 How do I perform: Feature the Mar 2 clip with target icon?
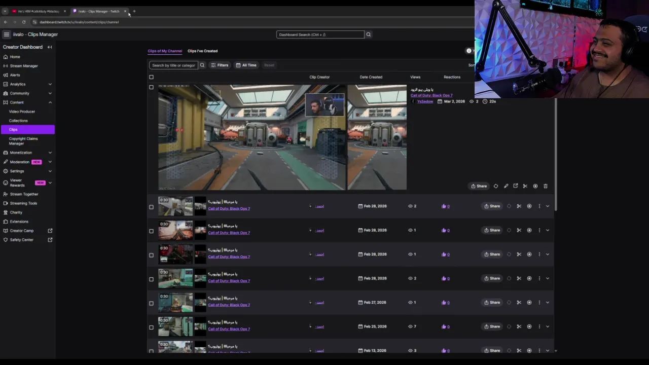point(496,186)
